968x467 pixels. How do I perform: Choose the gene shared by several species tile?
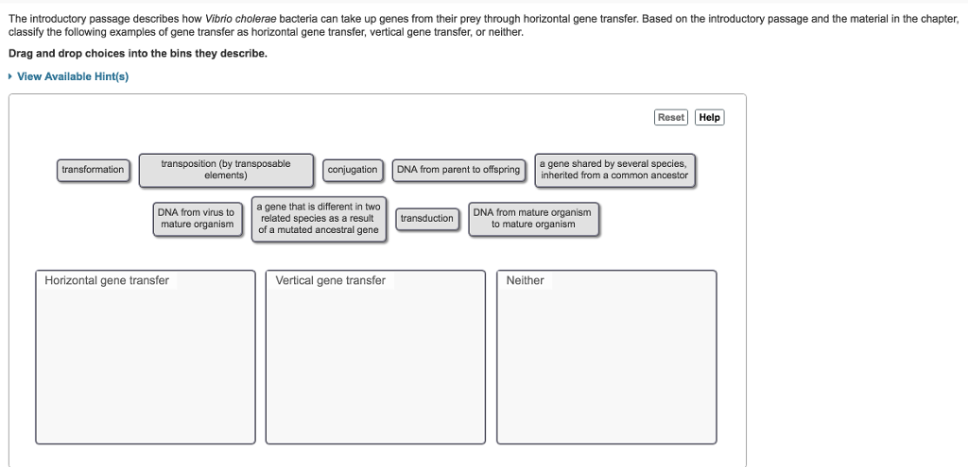coord(614,170)
